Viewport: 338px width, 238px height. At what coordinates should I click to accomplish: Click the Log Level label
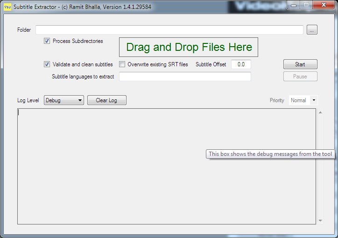28,100
